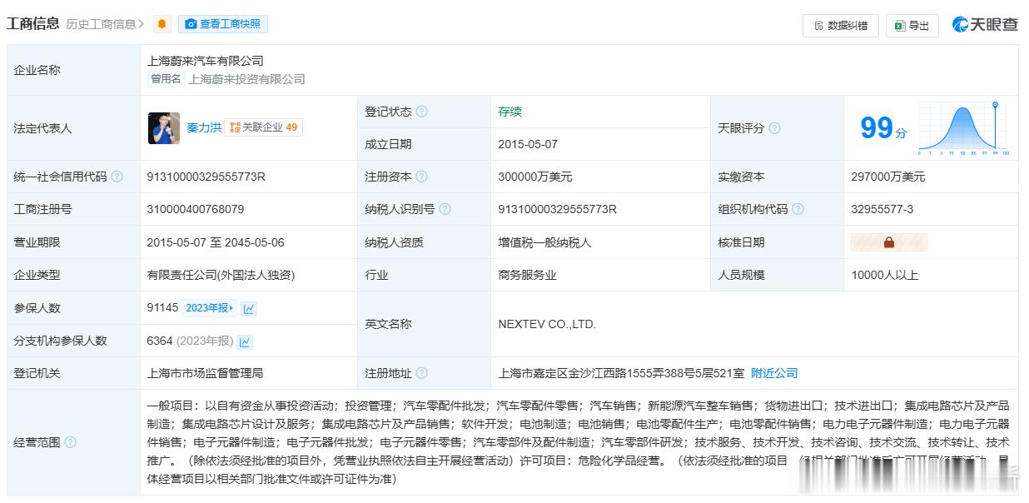Click branch insured count 6364
Image resolution: width=1029 pixels, height=503 pixels.
pyautogui.click(x=159, y=341)
